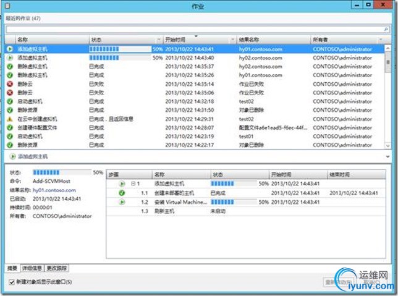The height and width of the screenshot is (296, 398).
Task: Click green completed icon at 14:35:37 job
Action: pyautogui.click(x=10, y=67)
